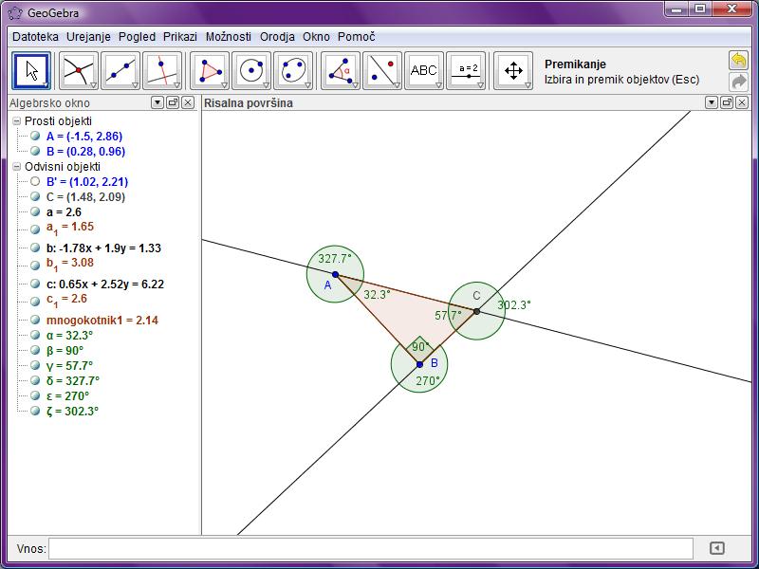This screenshot has width=759, height=569.
Task: Select the Polygon tool
Action: 210,71
